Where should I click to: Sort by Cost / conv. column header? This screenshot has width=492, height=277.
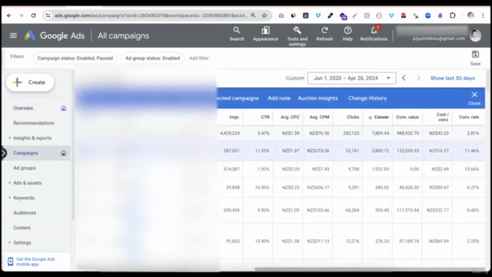[443, 117]
